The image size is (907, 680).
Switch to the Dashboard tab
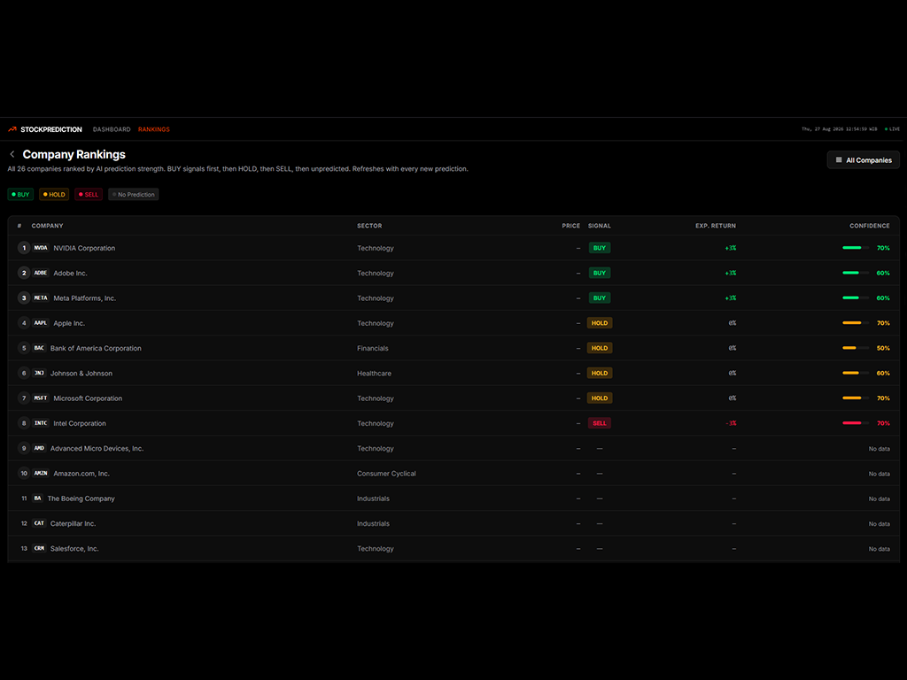(112, 129)
